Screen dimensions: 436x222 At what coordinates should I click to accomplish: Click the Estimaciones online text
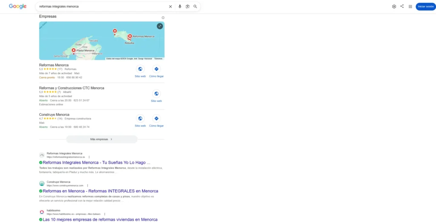(51, 104)
